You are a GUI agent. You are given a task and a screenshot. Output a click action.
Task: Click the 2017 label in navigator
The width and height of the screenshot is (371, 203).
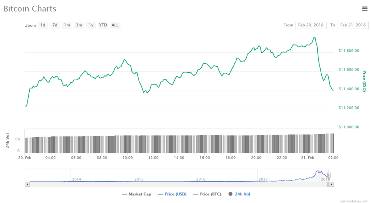(x=263, y=179)
